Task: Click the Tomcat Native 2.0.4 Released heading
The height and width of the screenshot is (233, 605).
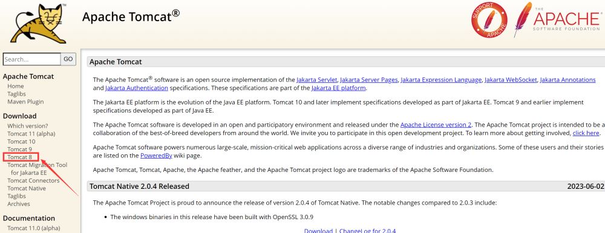Action: point(139,186)
